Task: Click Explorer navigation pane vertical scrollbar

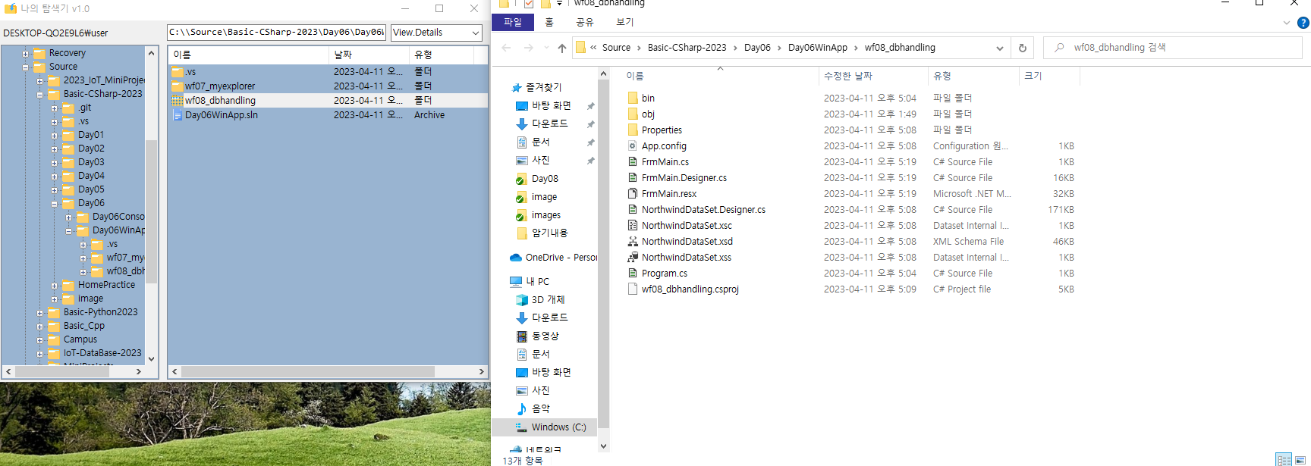Action: point(604,259)
